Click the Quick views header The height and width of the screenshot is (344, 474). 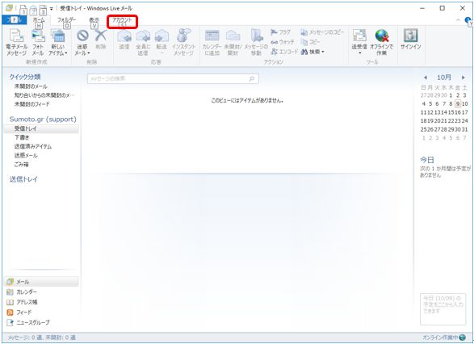point(25,77)
